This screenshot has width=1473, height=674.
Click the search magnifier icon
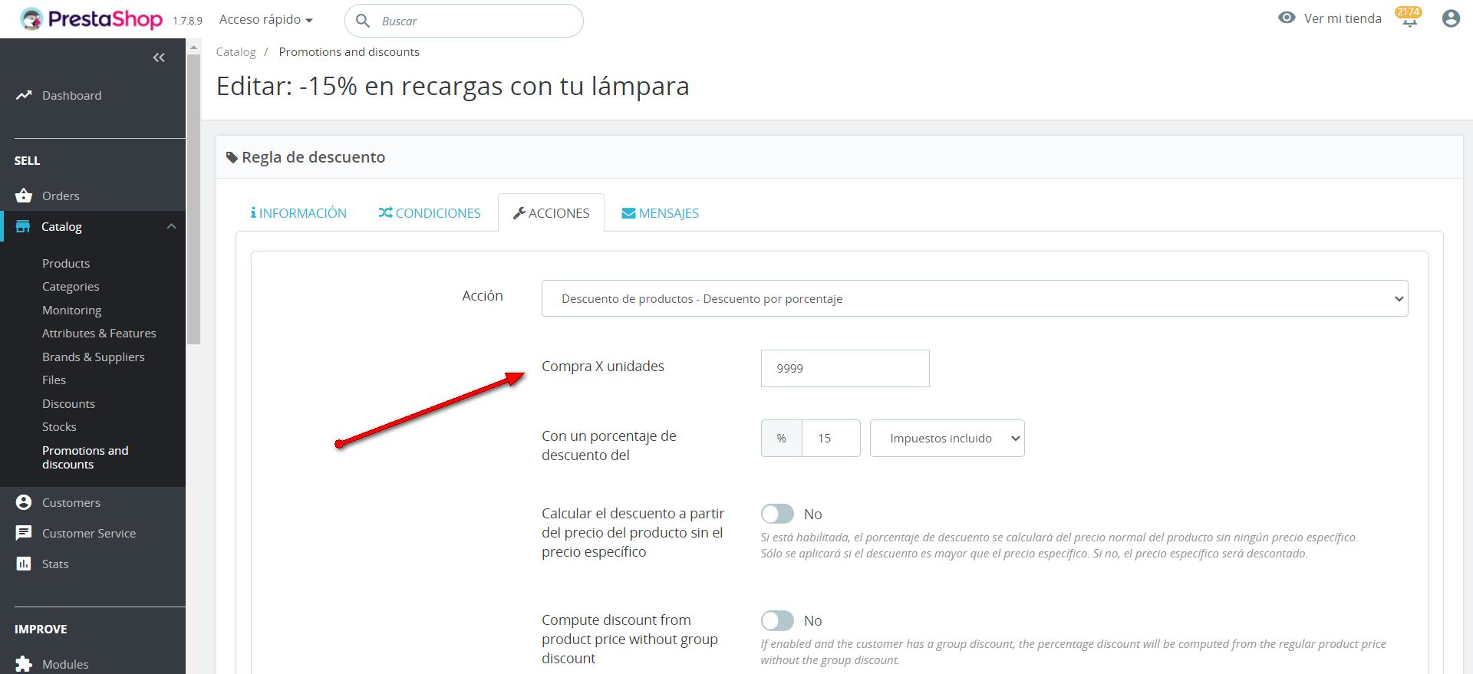point(363,21)
